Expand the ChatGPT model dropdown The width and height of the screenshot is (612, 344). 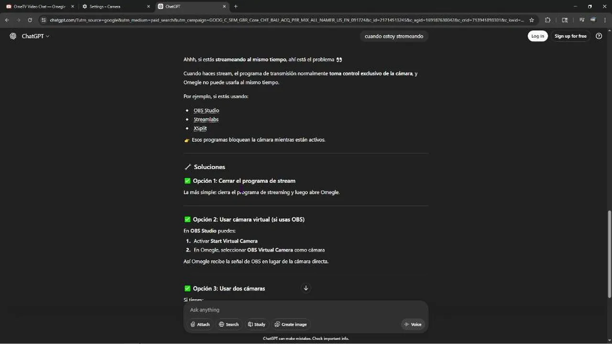coord(35,36)
